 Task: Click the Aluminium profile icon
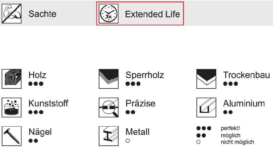(206, 108)
